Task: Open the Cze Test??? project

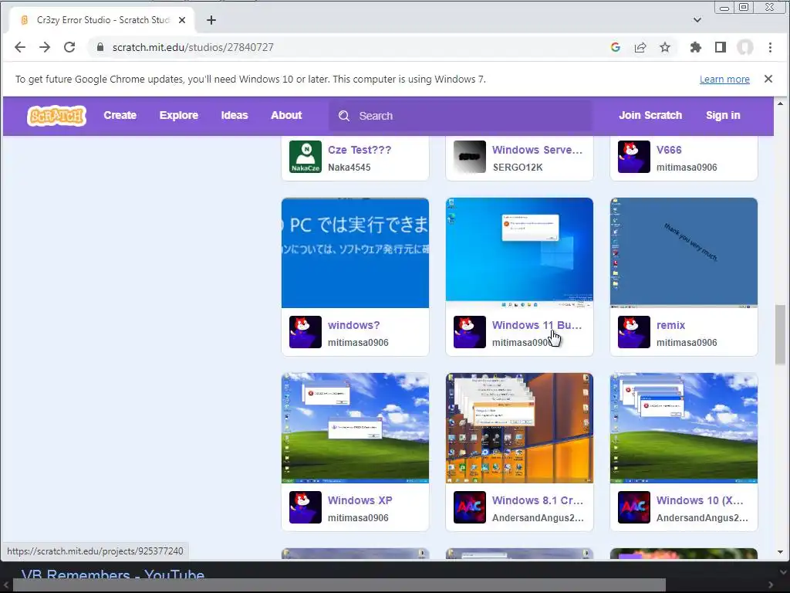Action: click(x=360, y=150)
